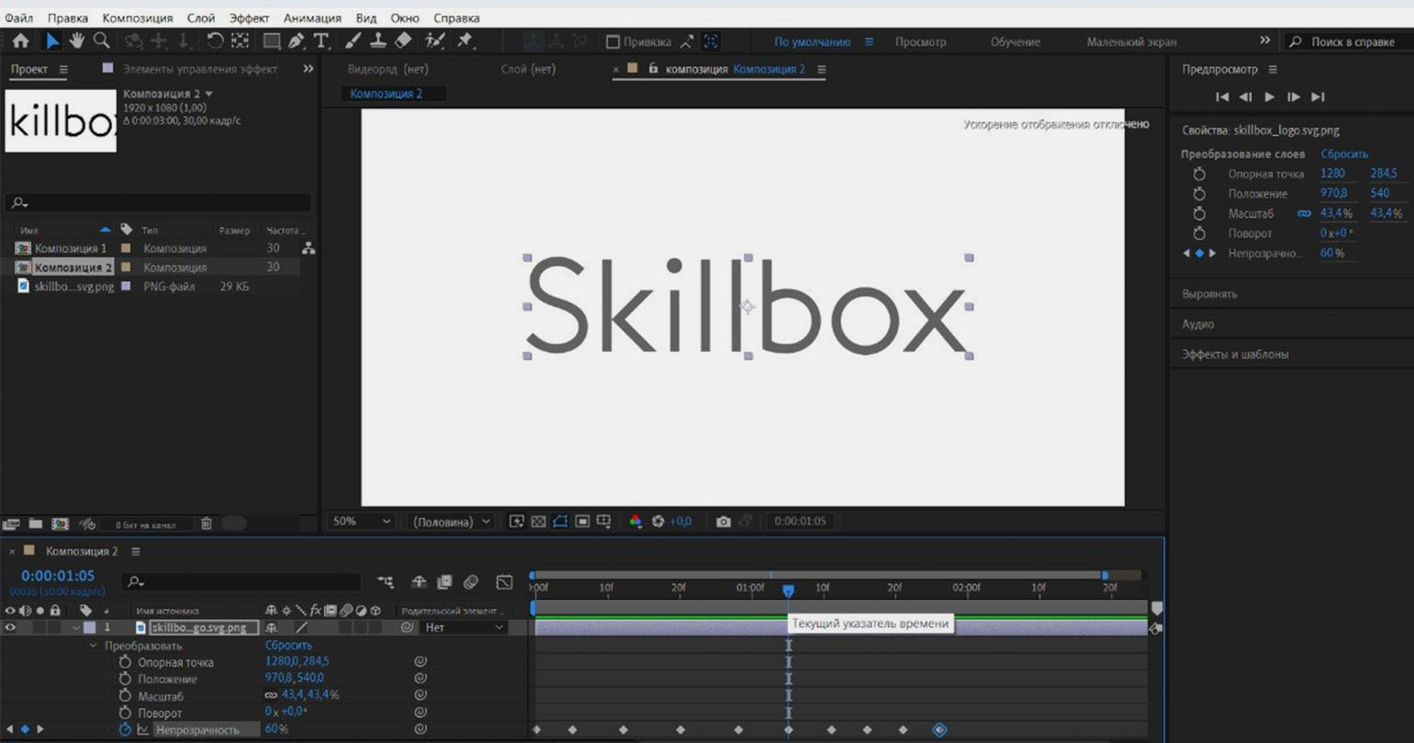Click the Scale stopwatch in Properties panel
The height and width of the screenshot is (743, 1414).
pos(1199,213)
